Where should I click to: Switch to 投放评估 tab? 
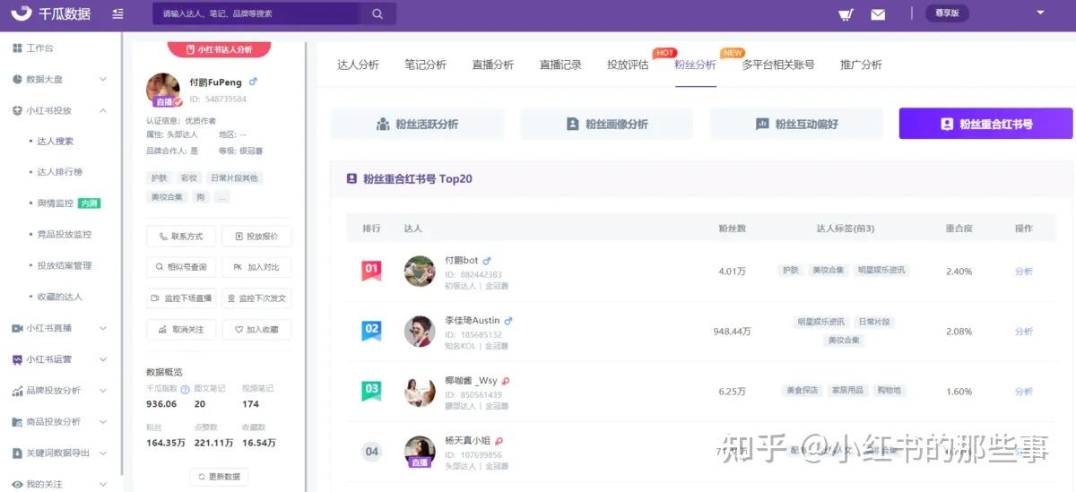coord(628,65)
